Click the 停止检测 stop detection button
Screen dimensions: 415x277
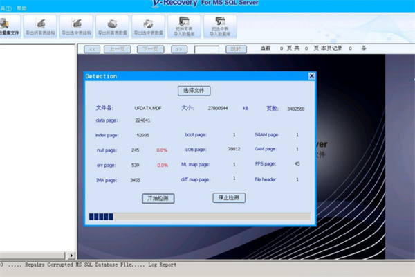229,198
